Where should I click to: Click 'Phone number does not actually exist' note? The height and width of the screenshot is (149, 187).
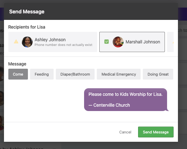tap(63, 45)
